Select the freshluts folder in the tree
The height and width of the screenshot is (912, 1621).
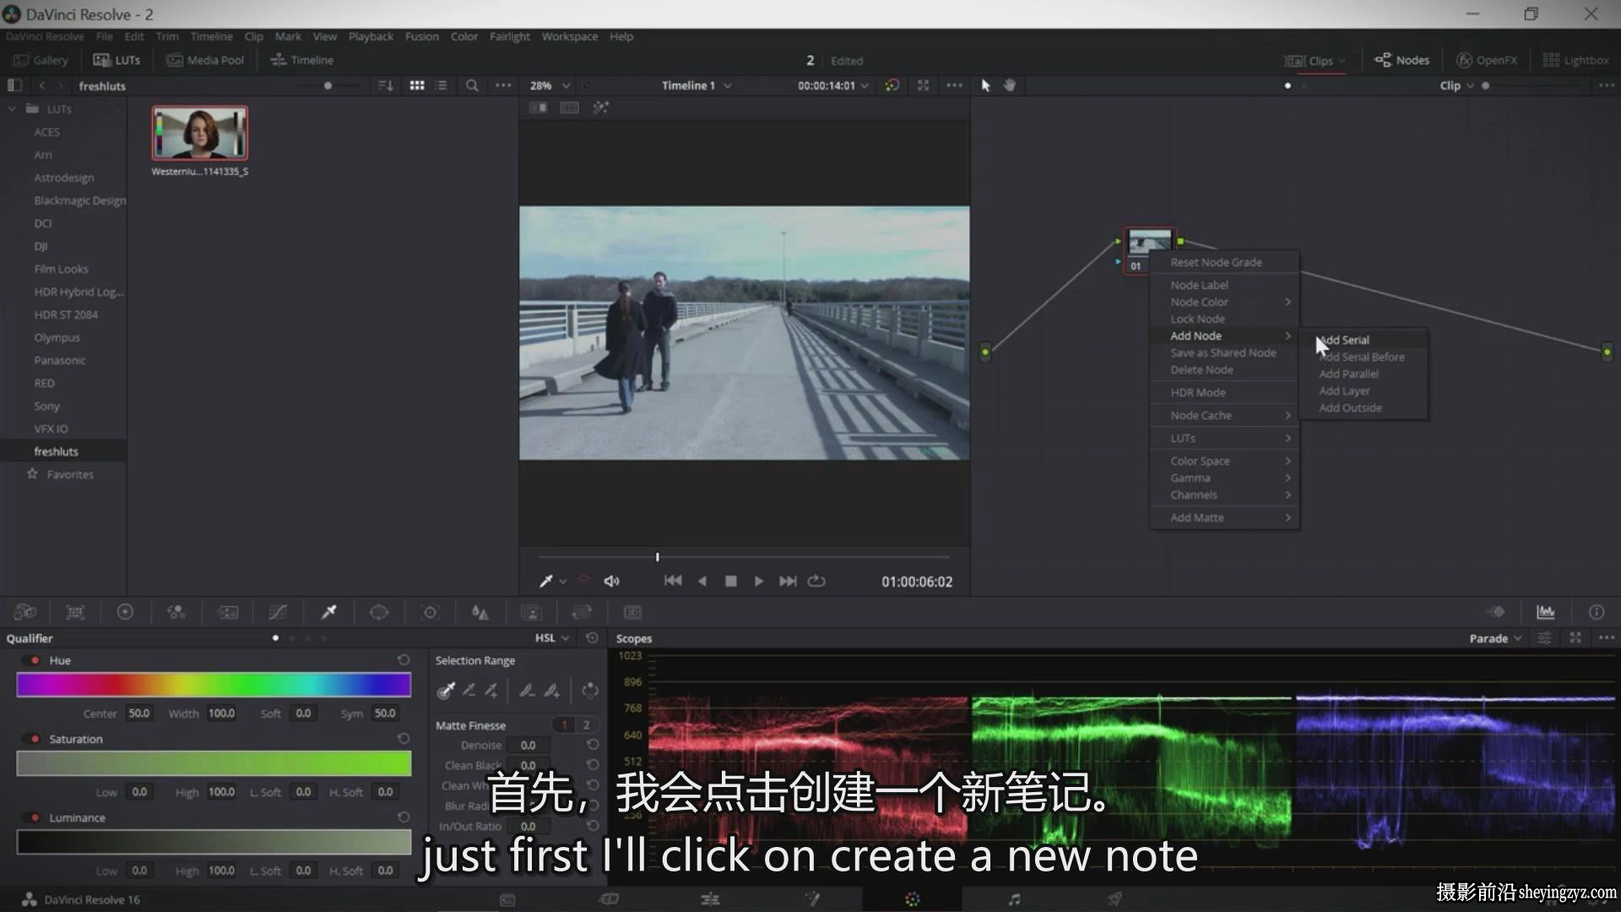56,452
